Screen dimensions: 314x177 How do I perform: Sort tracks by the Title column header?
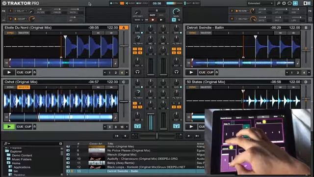click(x=110, y=144)
